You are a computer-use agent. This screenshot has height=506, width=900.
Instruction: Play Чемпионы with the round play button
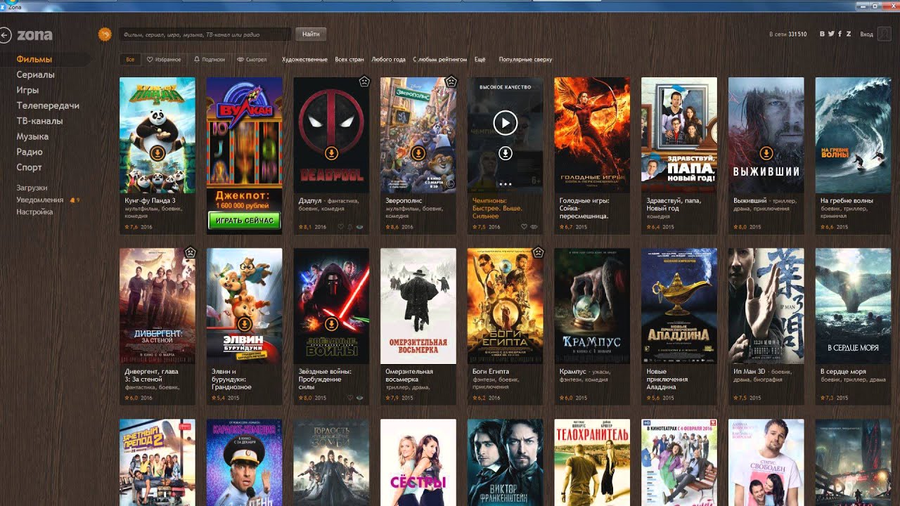point(505,124)
